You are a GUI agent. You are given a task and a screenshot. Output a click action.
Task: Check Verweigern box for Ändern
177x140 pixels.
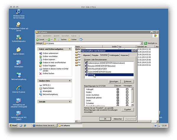click(127, 92)
